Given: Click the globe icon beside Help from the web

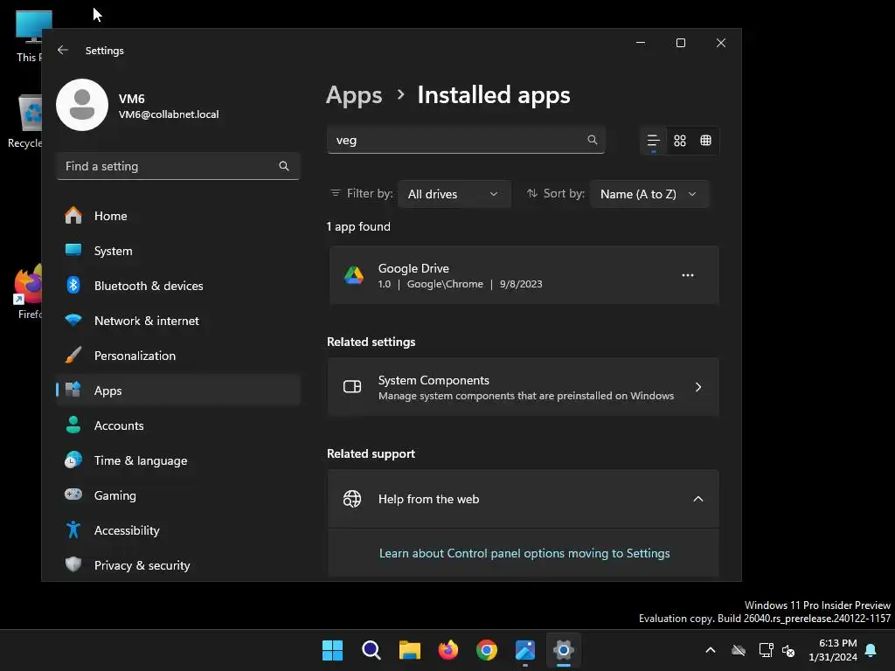Looking at the screenshot, I should pyautogui.click(x=352, y=499).
